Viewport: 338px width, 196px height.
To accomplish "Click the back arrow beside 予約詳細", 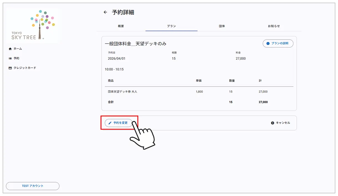I will 105,12.
